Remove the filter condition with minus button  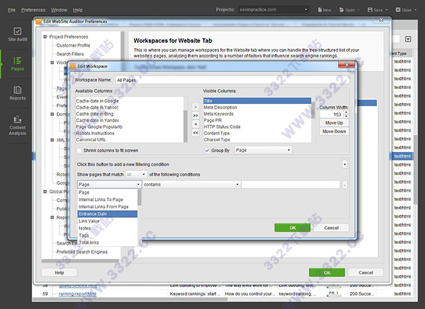tap(344, 185)
